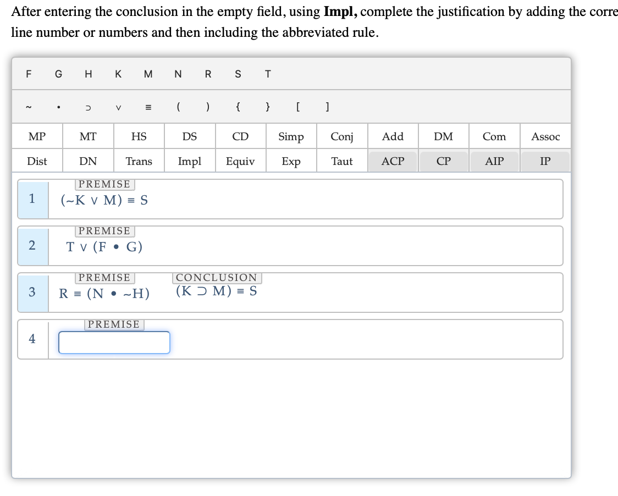The height and width of the screenshot is (496, 618).
Task: Select the PREMISE label on line 2
Action: click(x=104, y=231)
